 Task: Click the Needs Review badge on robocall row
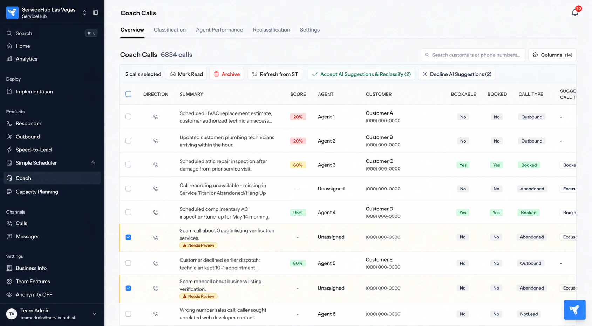click(x=198, y=296)
